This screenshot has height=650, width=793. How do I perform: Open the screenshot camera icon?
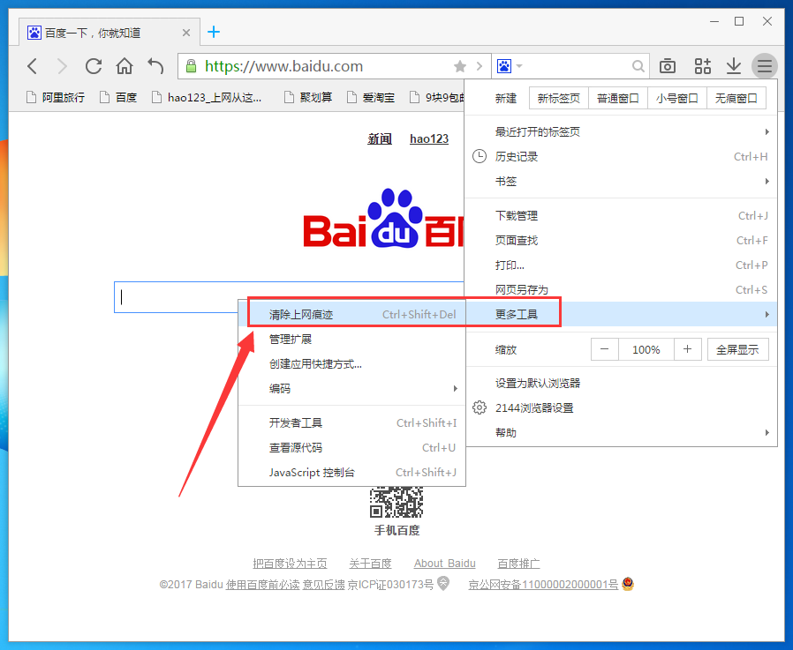(668, 66)
